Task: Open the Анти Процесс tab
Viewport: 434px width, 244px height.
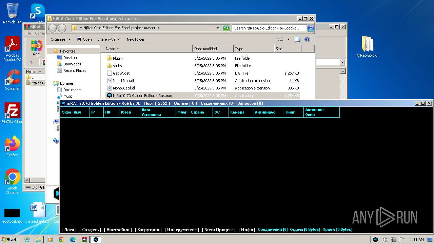Action: tap(219, 230)
